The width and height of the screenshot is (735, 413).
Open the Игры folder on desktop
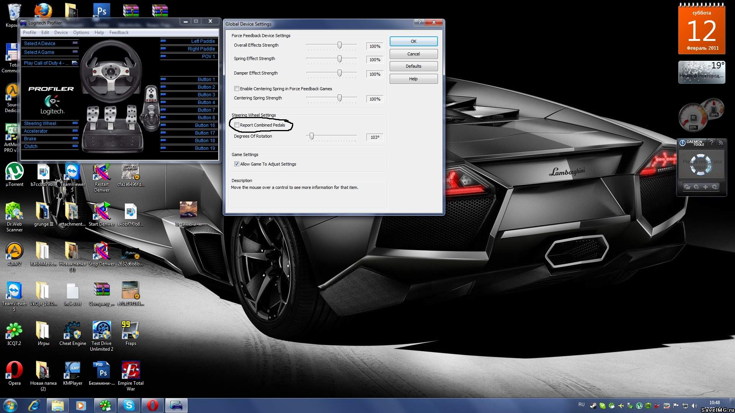coord(43,333)
